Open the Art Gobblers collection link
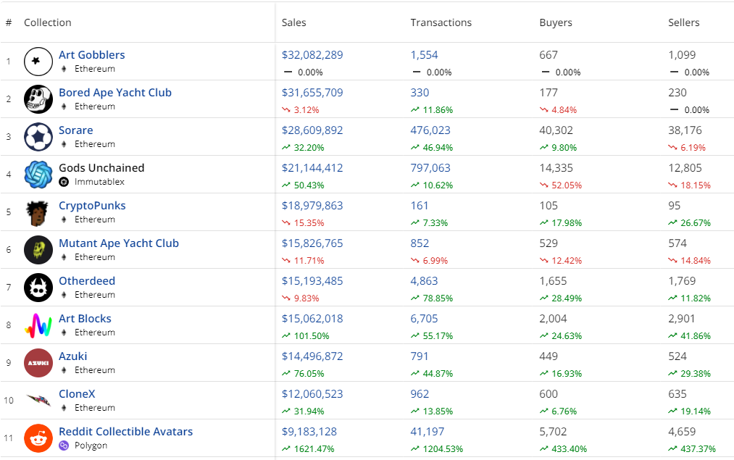Viewport: 734px width, 460px height. click(x=91, y=55)
